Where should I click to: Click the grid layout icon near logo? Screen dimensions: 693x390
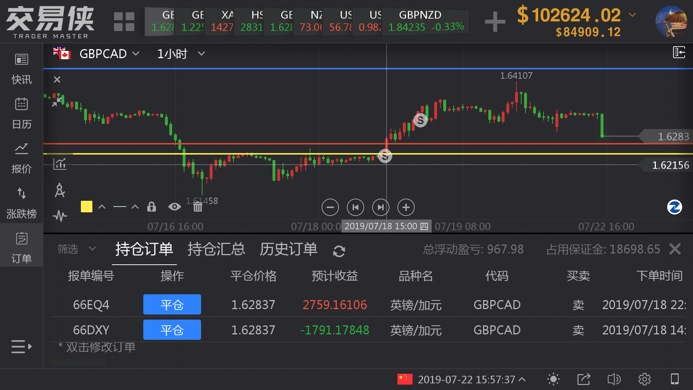124,22
